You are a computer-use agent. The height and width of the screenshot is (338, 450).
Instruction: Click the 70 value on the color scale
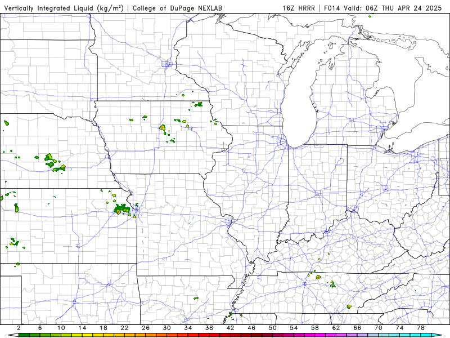coord(379,328)
